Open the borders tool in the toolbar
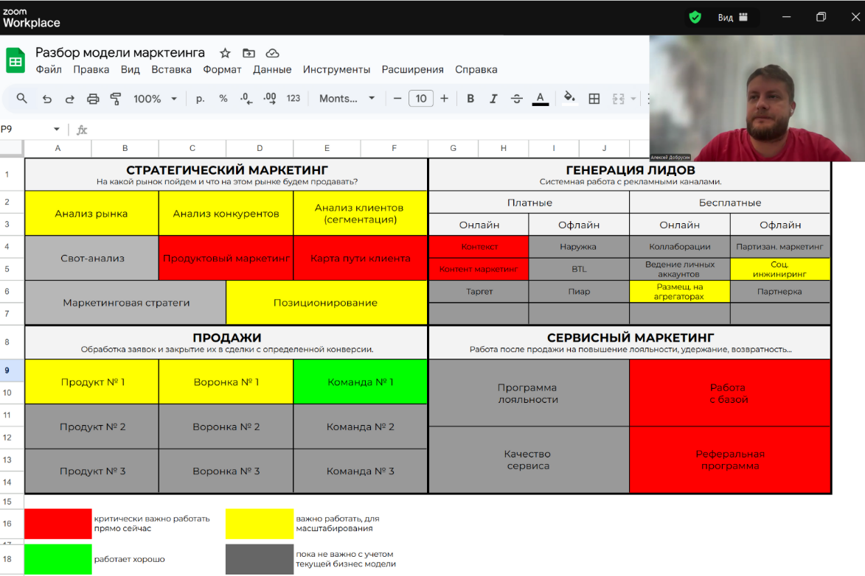 coord(594,99)
